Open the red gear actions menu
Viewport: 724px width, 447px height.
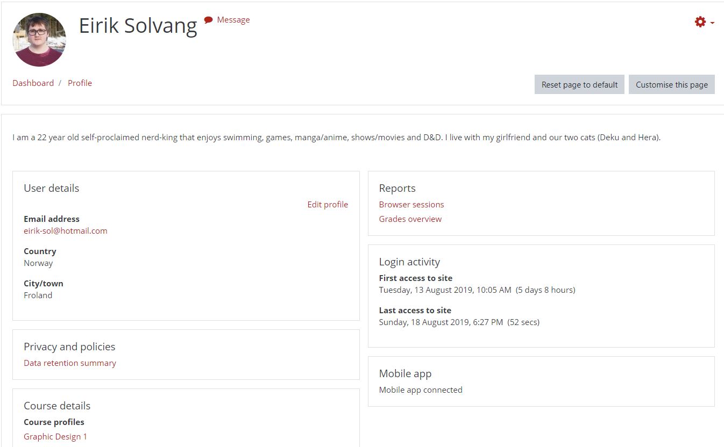pyautogui.click(x=700, y=22)
